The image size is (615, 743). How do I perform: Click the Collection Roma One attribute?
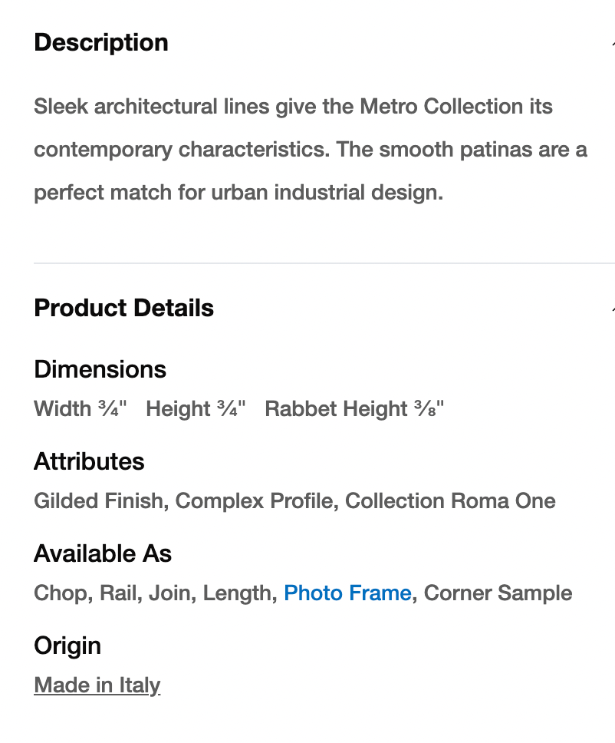tap(450, 501)
